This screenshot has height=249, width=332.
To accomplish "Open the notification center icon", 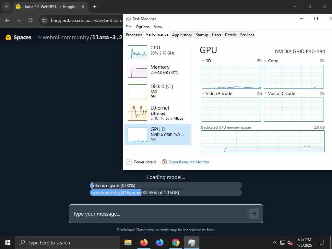I will point(321,243).
